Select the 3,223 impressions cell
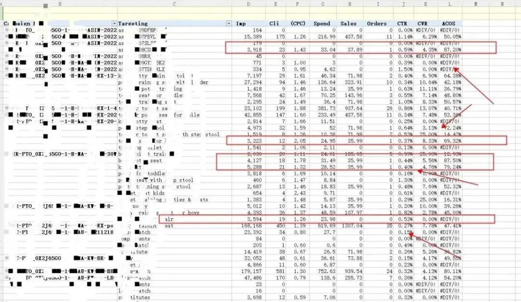Screen dimensions: 521x302 (x=255, y=141)
